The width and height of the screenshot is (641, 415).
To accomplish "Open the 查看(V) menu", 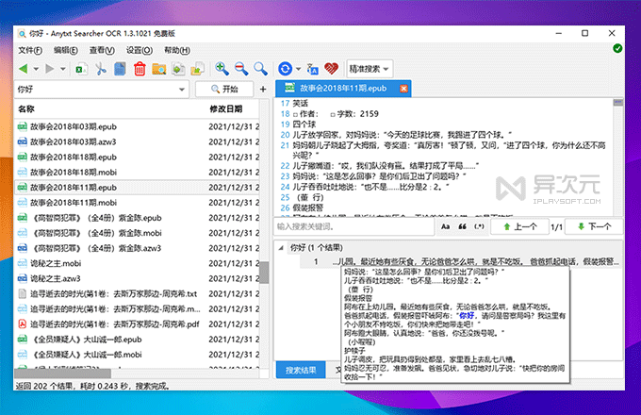I will (x=102, y=50).
